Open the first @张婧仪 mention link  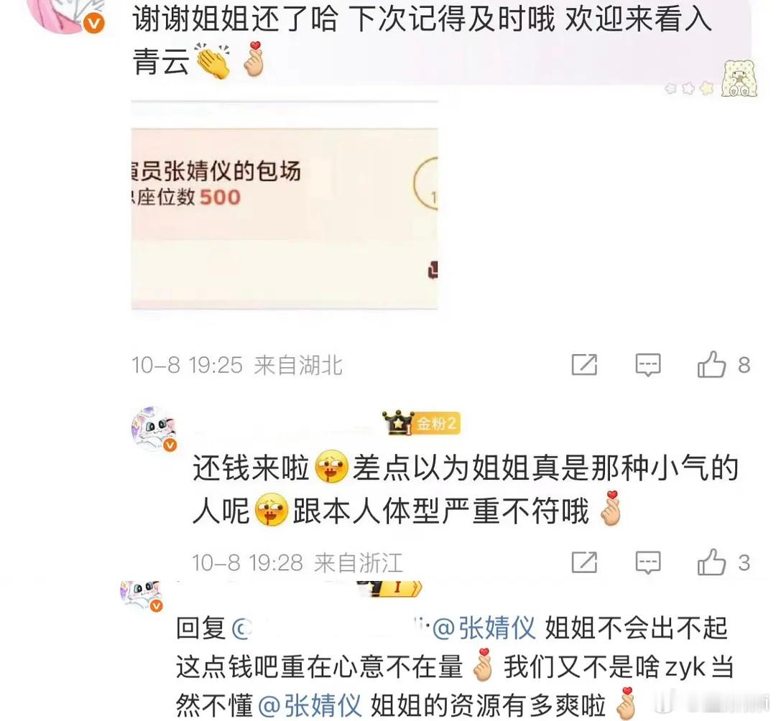pos(484,628)
